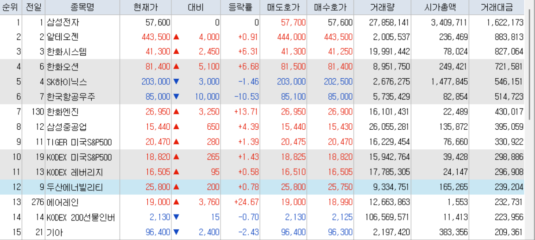Screen dimensions: 535x240
Task: Click the 현재가 column header
Action: [x=146, y=7]
